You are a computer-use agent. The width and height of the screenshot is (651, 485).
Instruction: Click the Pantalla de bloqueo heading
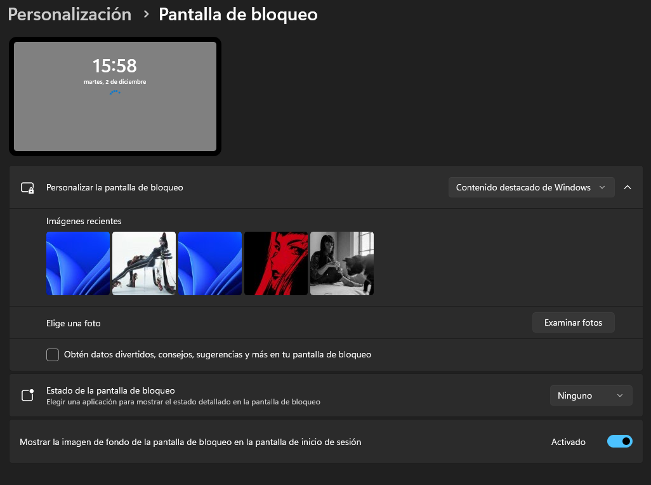238,15
